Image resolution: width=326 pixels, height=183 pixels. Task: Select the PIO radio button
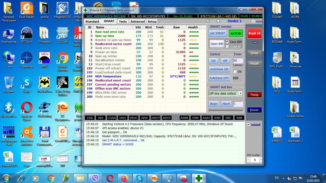[x=218, y=21]
